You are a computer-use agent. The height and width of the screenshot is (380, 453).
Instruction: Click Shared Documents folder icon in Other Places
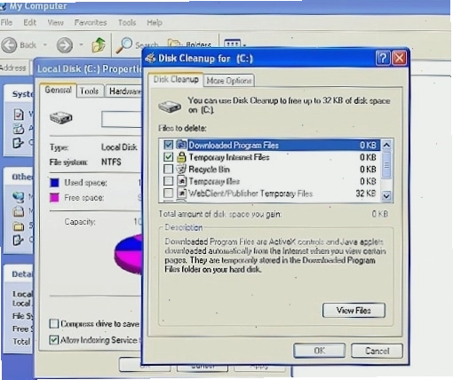coord(19,226)
